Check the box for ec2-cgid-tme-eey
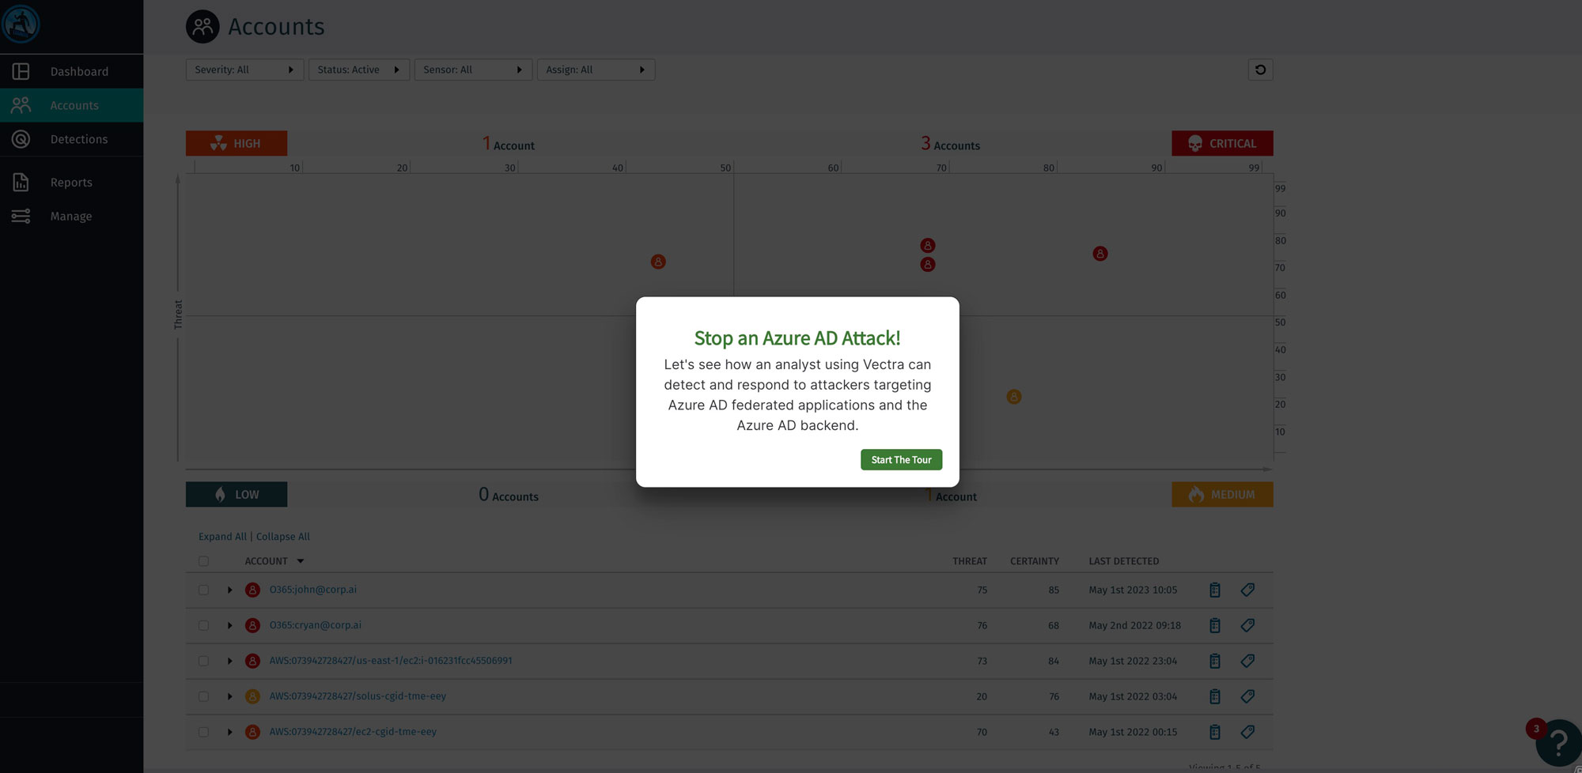Screen dimensions: 1582x773 [x=203, y=733]
